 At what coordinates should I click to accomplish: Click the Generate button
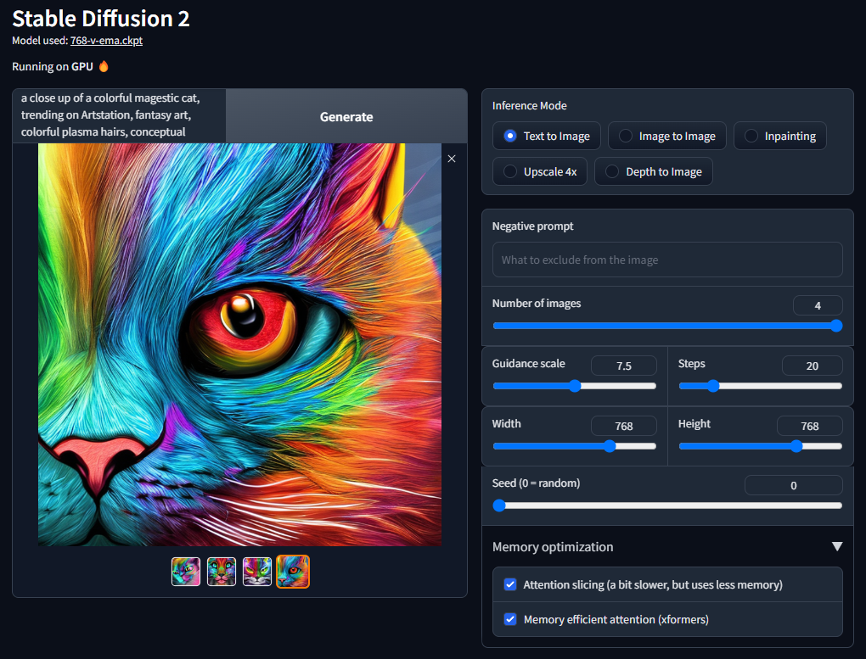[346, 117]
